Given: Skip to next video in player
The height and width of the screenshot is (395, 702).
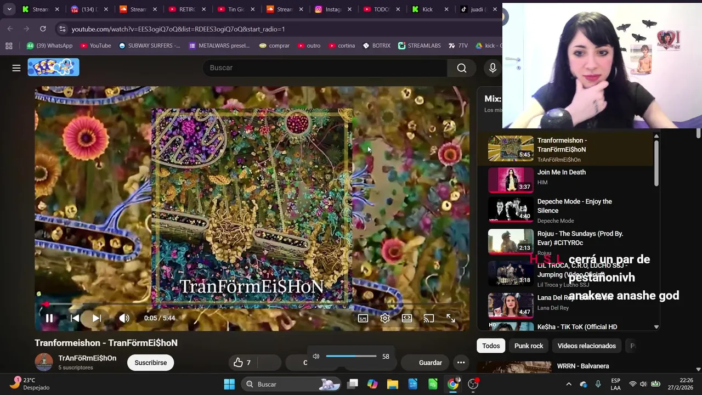Looking at the screenshot, I should 97,318.
